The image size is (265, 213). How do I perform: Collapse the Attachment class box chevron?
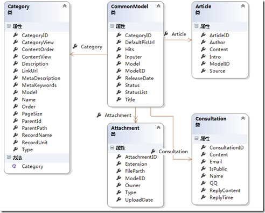pos(158,127)
